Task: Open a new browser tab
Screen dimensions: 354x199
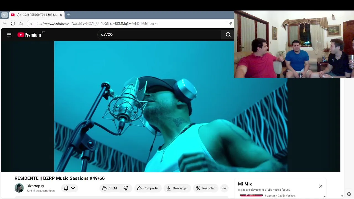Action: (69, 15)
